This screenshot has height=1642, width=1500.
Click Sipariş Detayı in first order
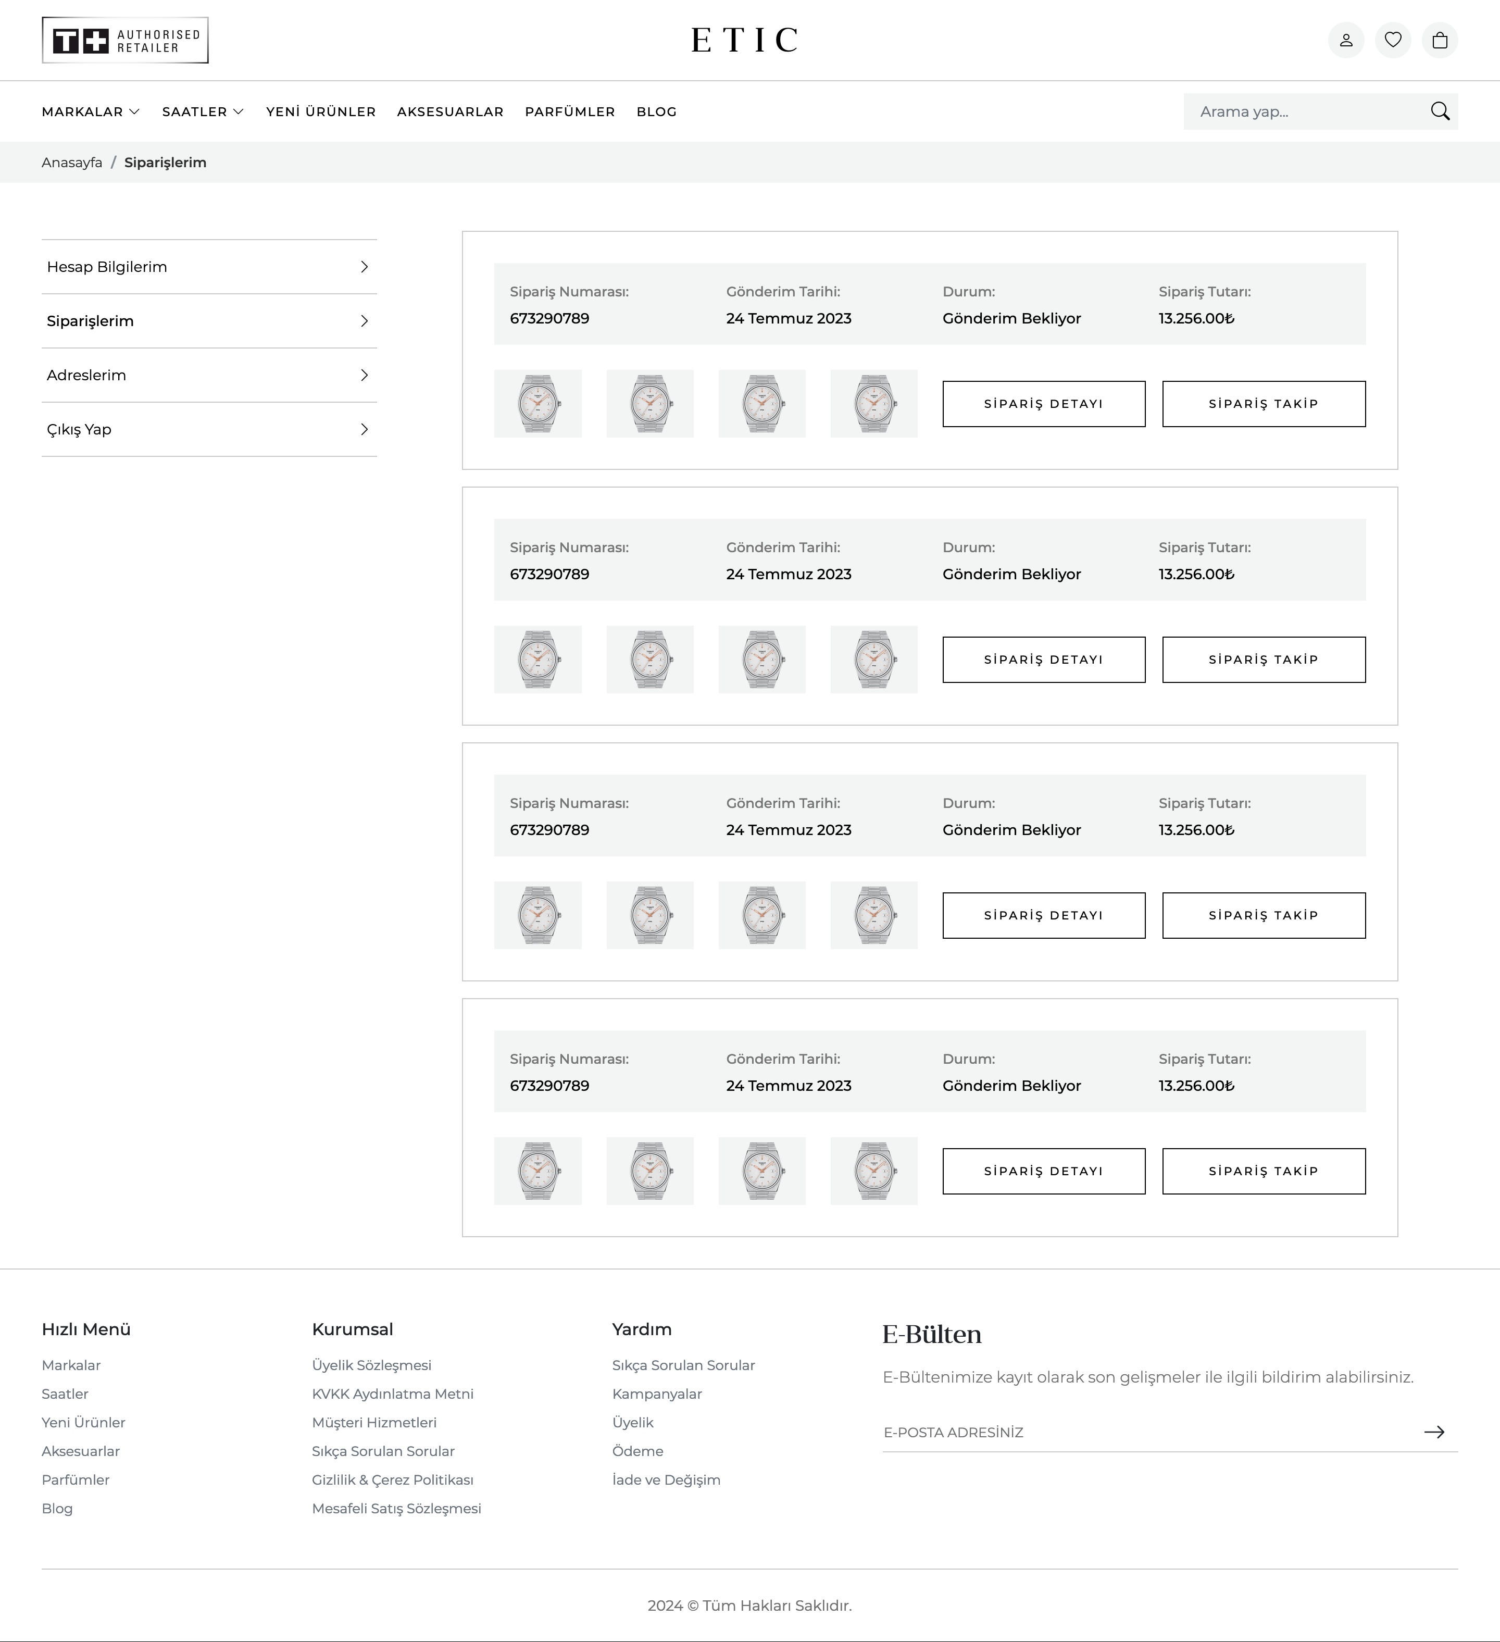click(x=1043, y=404)
